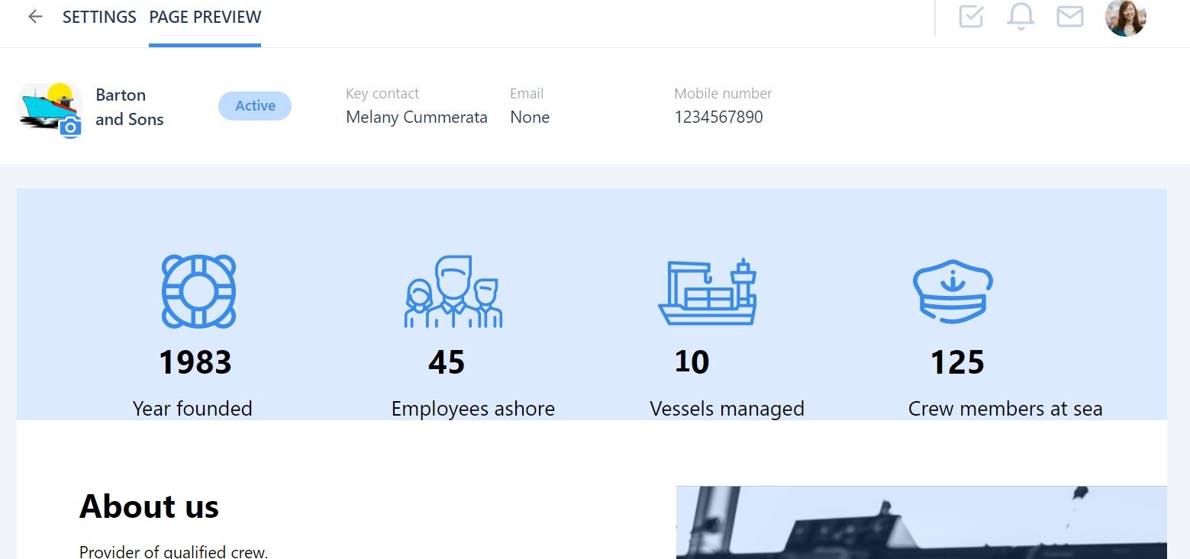This screenshot has width=1190, height=559.
Task: Click the Key contact label
Action: tap(382, 94)
